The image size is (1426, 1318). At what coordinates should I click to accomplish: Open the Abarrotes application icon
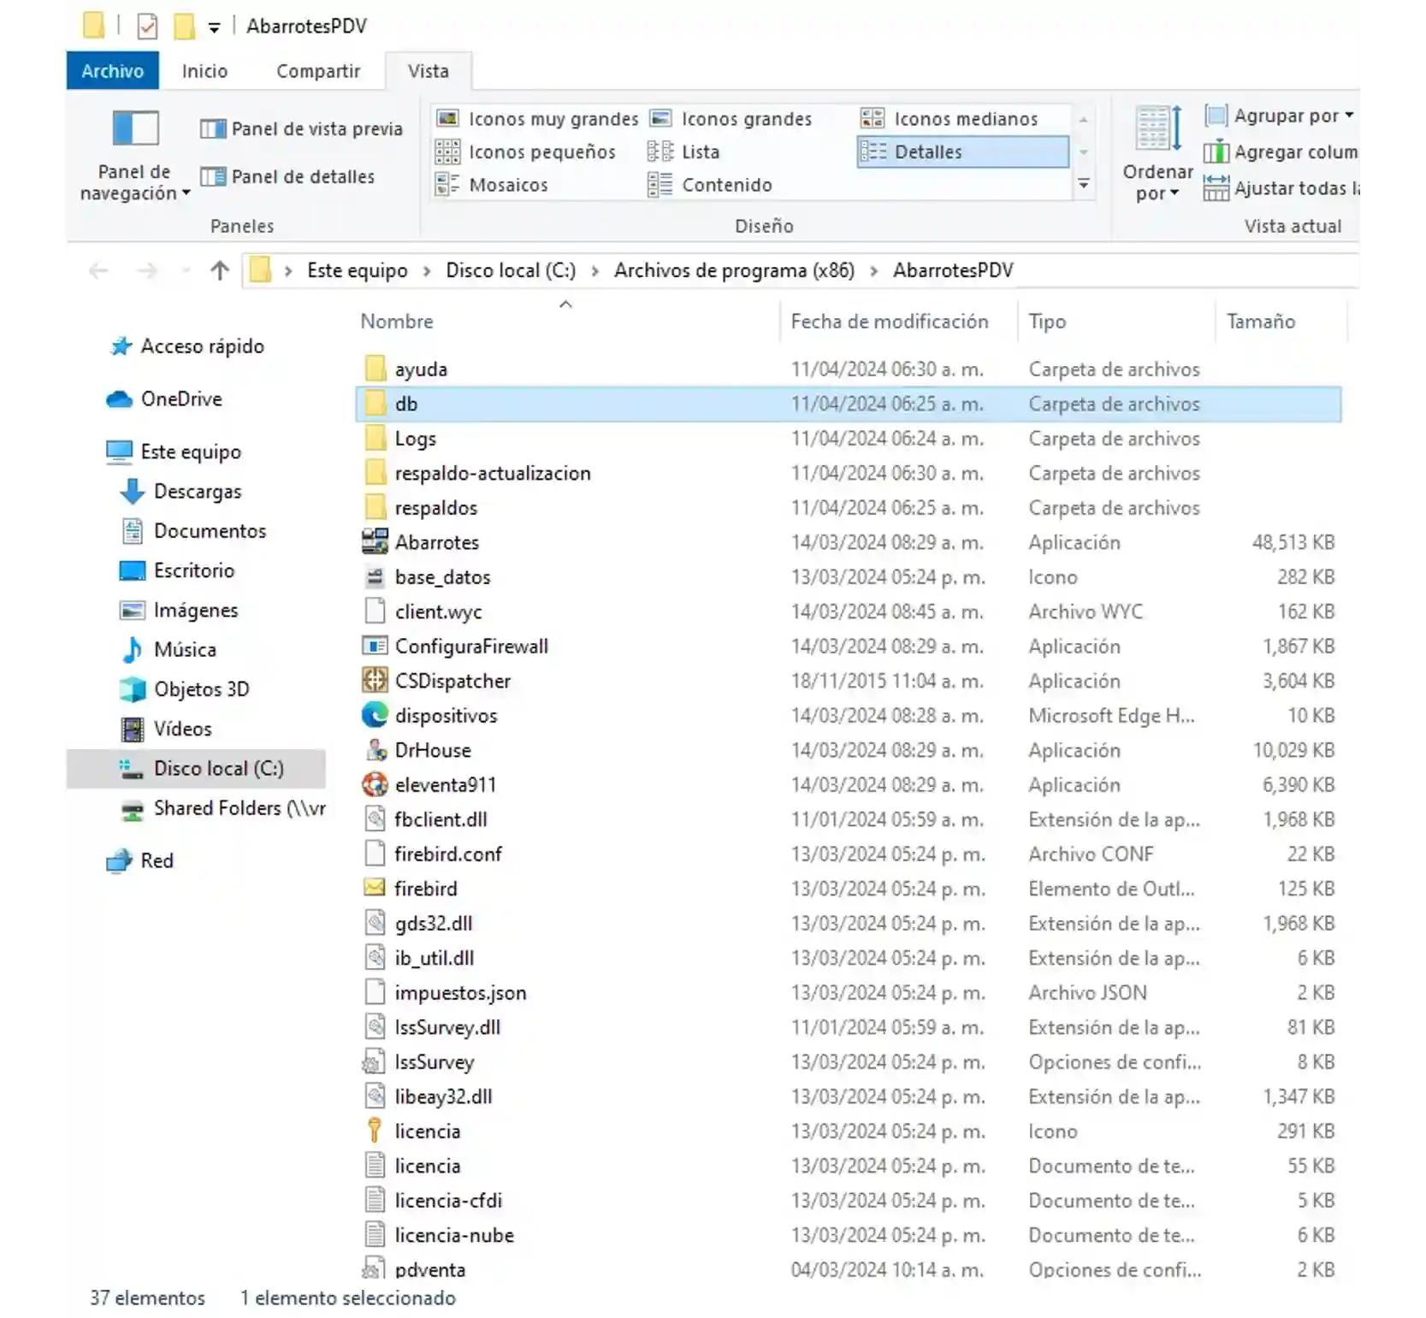375,542
